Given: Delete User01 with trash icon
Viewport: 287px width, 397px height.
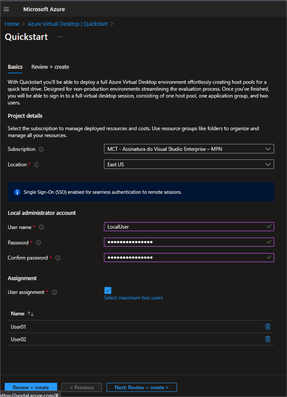Looking at the screenshot, I should 268,326.
